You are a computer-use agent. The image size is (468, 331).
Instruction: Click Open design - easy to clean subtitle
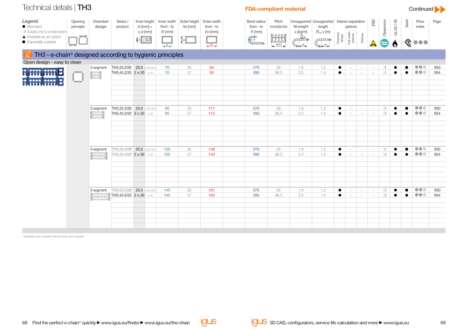(52, 62)
